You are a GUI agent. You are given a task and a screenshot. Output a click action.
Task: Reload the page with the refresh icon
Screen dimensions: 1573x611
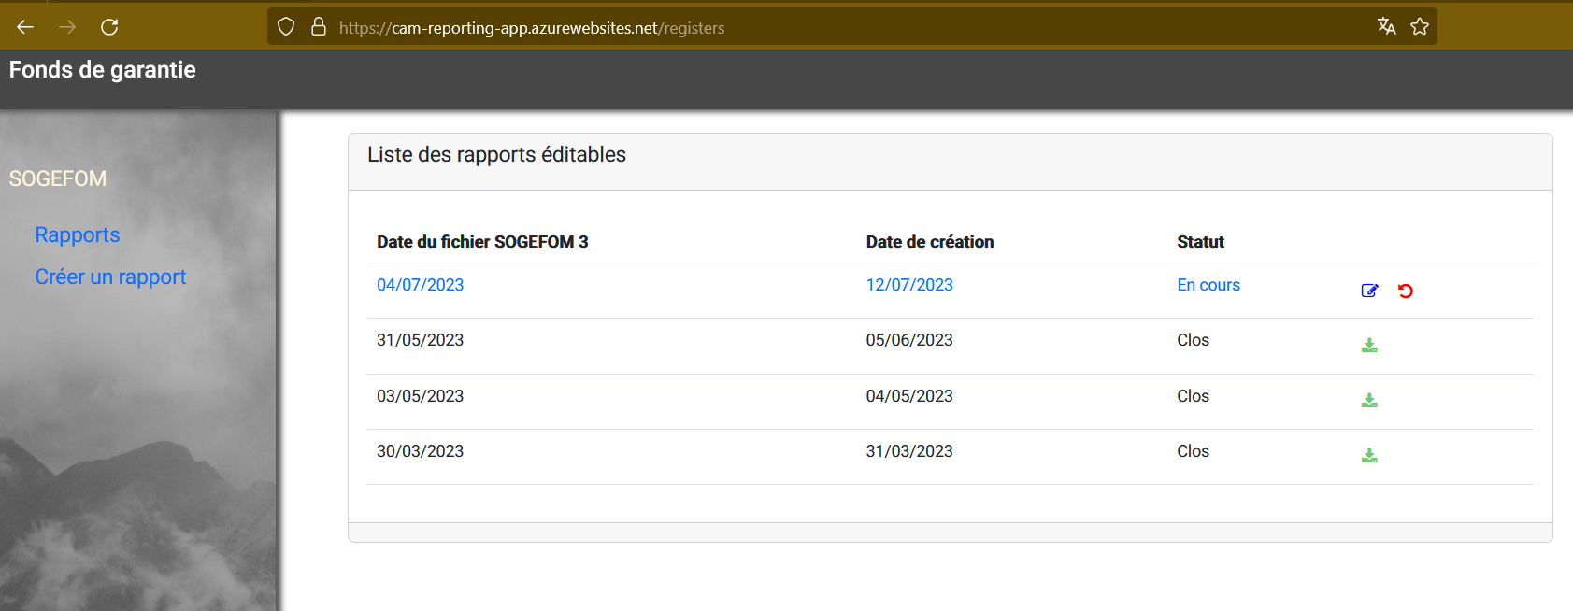(109, 27)
